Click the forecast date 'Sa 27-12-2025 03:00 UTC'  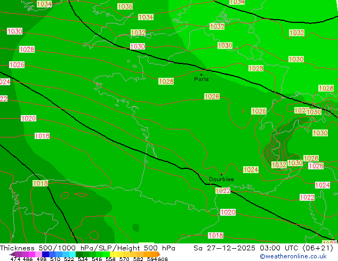247,248
